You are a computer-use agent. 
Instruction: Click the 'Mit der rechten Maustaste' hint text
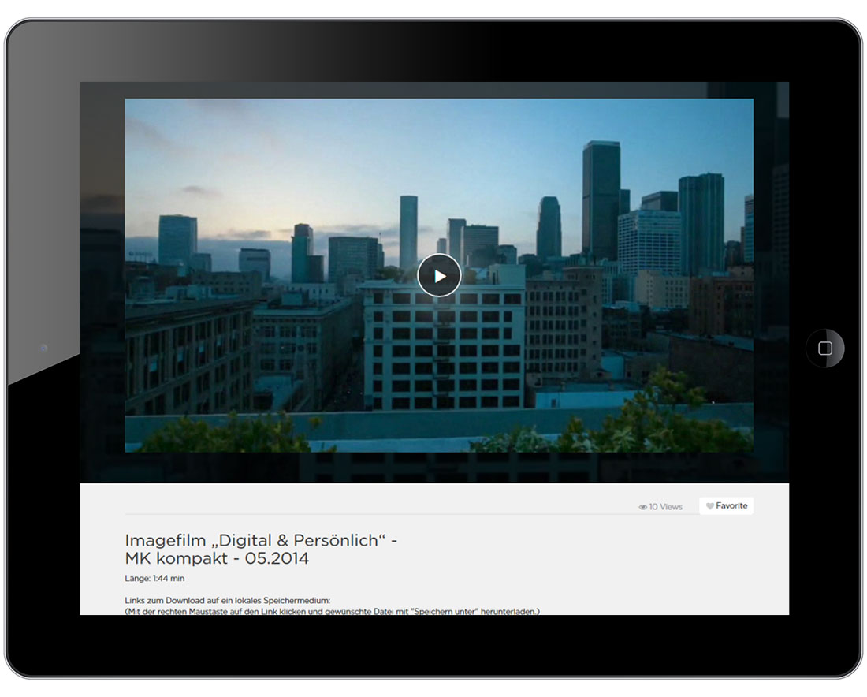click(331, 611)
